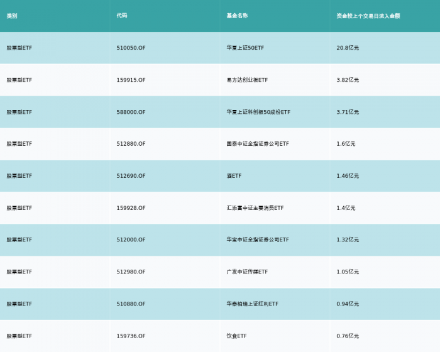
Task: Select fund code 510050.OF
Action: click(131, 48)
